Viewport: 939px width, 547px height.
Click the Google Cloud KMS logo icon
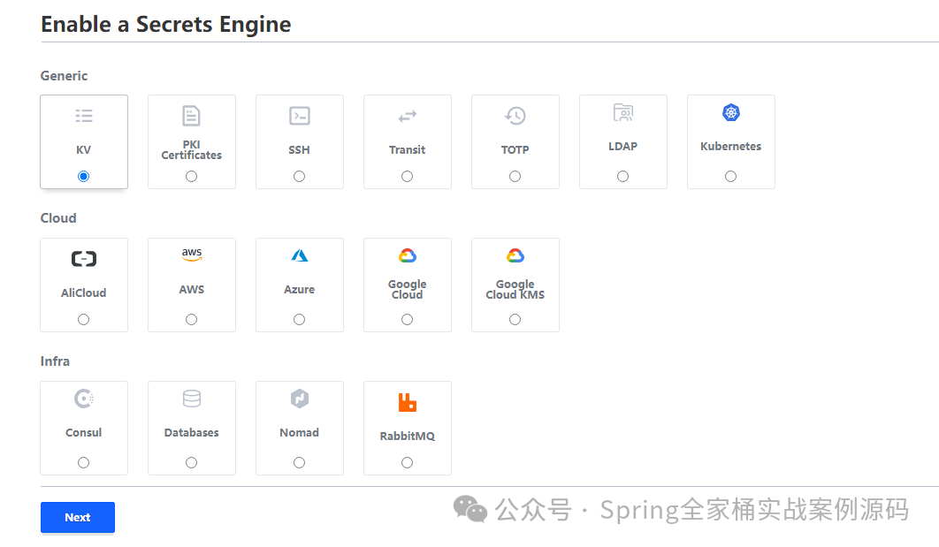[x=515, y=255]
